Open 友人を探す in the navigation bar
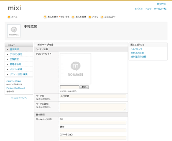 click(53, 17)
